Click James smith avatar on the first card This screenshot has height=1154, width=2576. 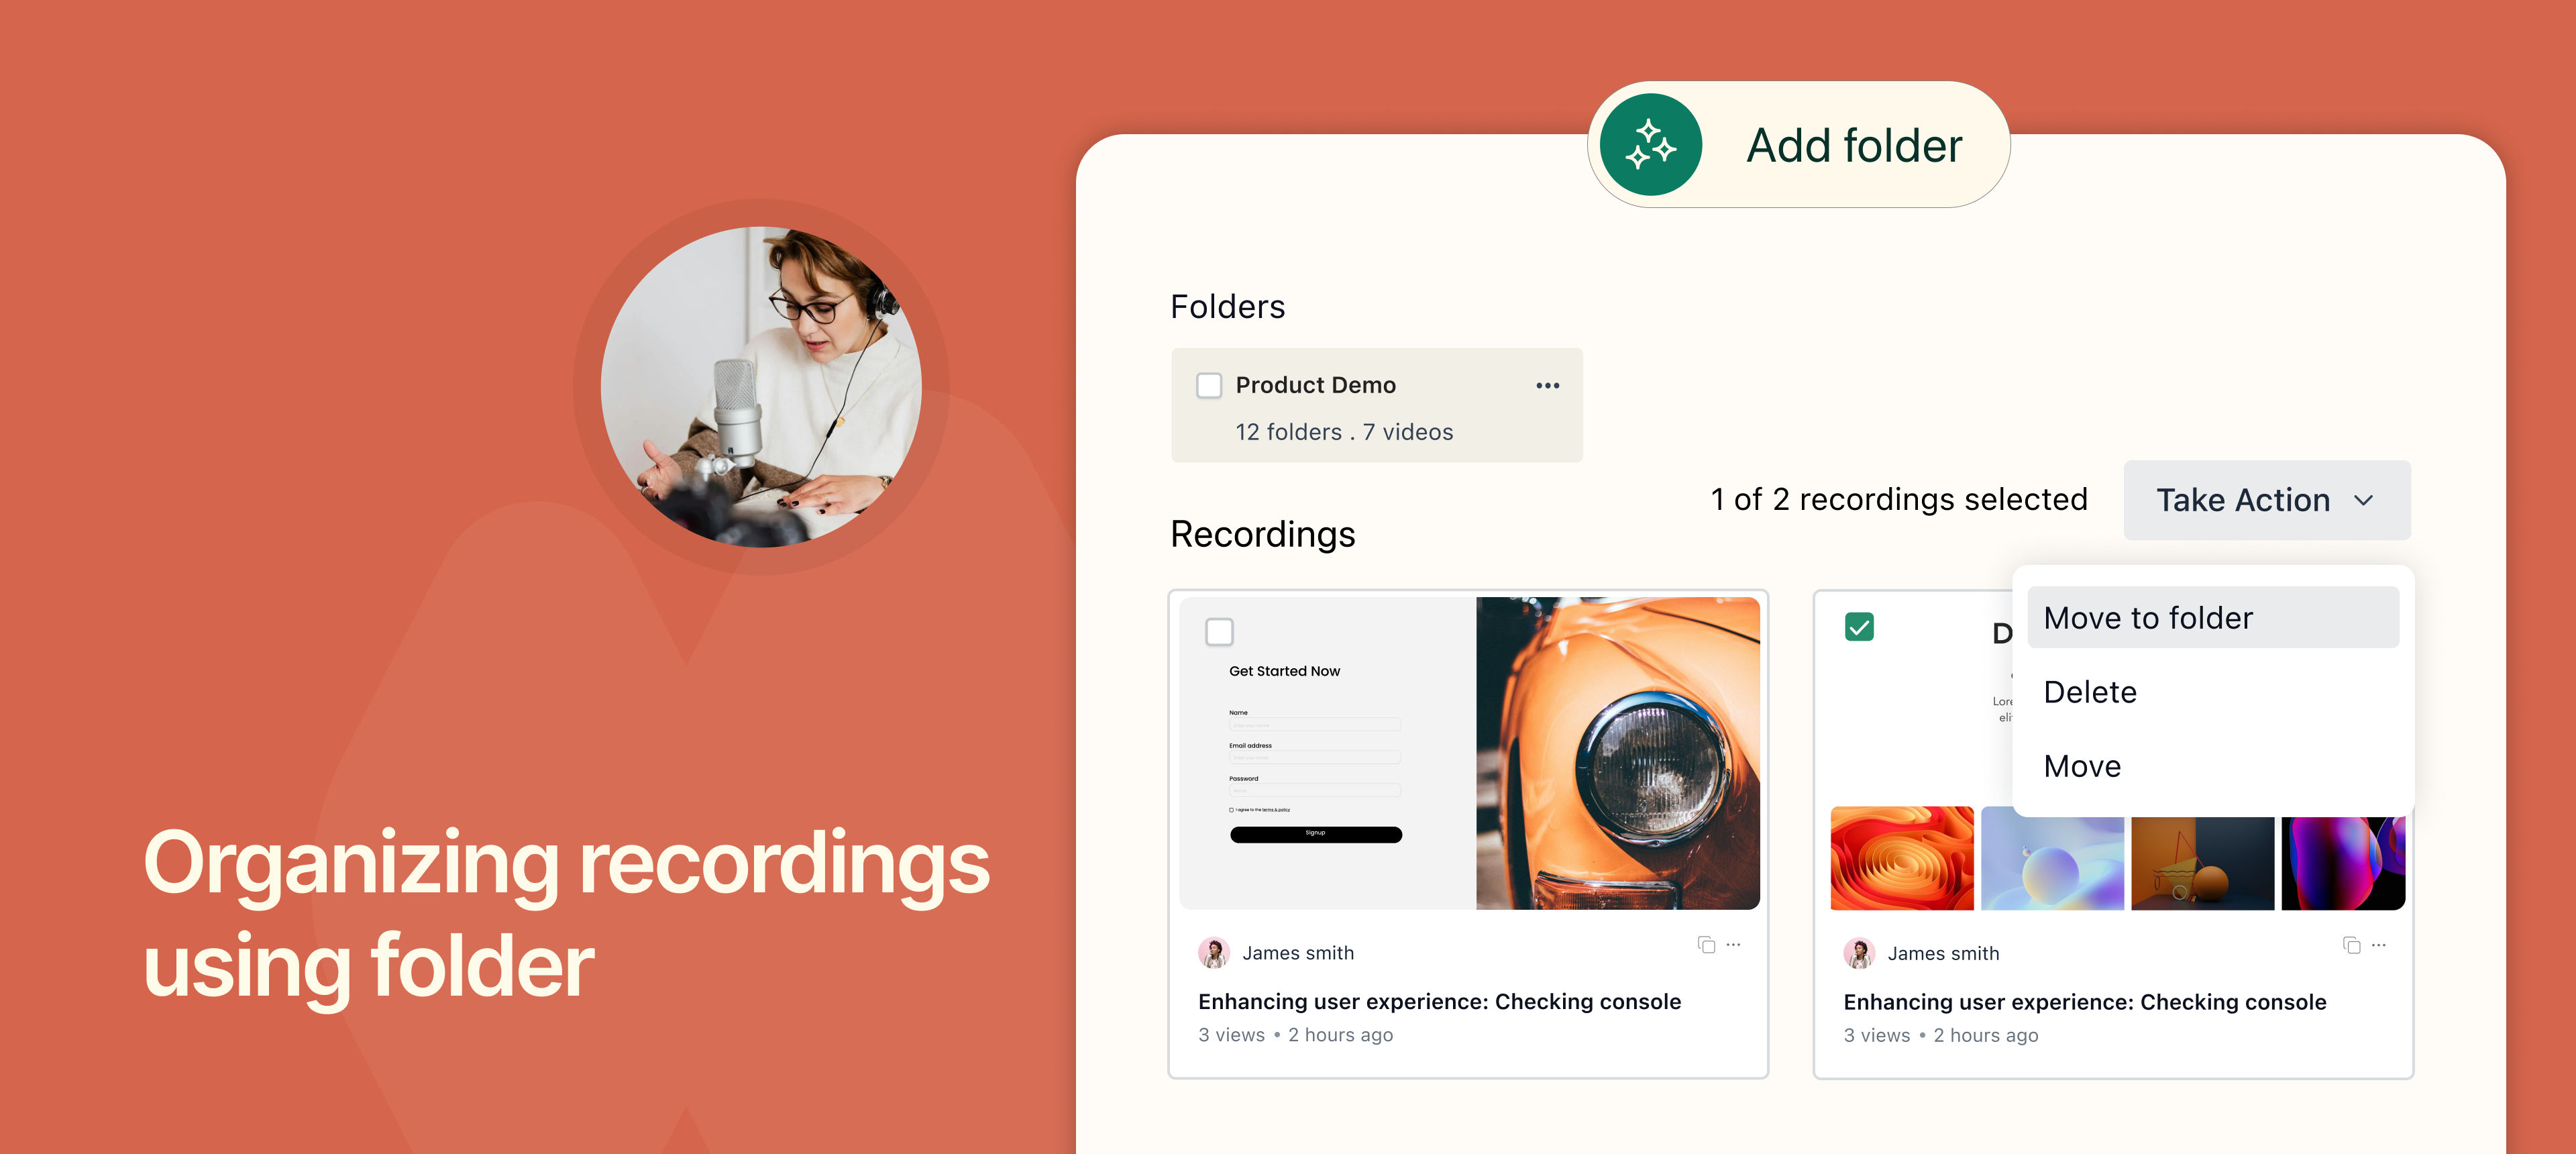[1214, 953]
